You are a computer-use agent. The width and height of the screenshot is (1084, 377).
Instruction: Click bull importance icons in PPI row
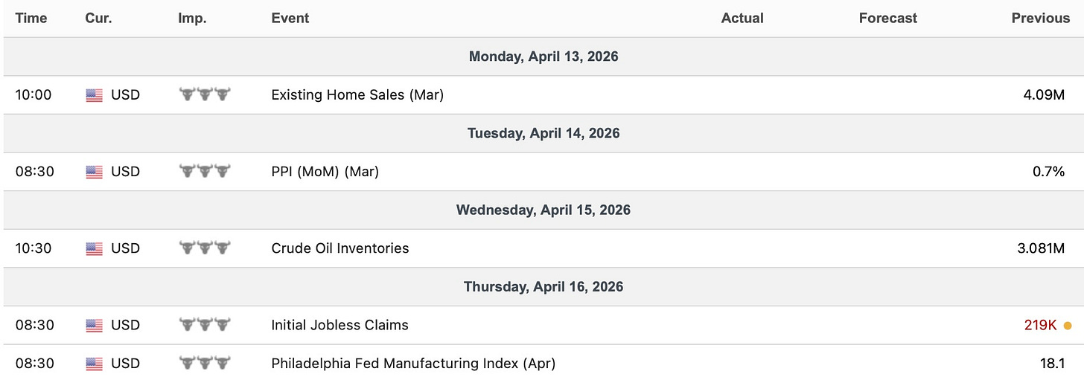click(x=205, y=171)
